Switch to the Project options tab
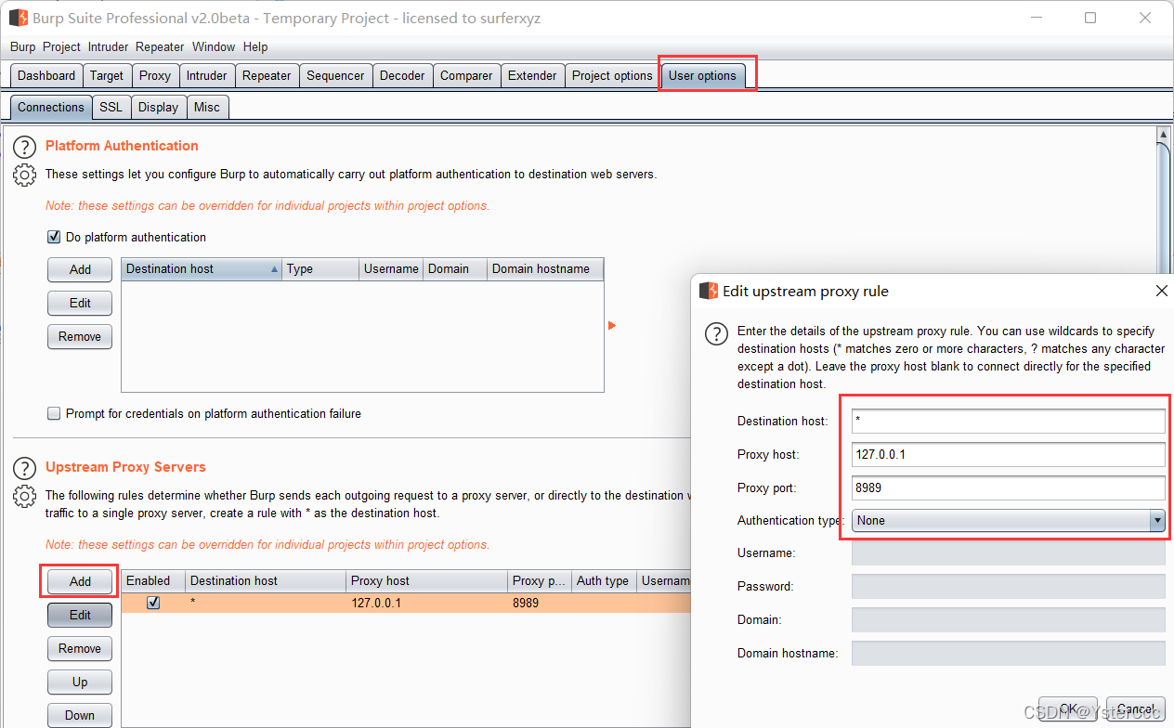1174x728 pixels. (612, 76)
